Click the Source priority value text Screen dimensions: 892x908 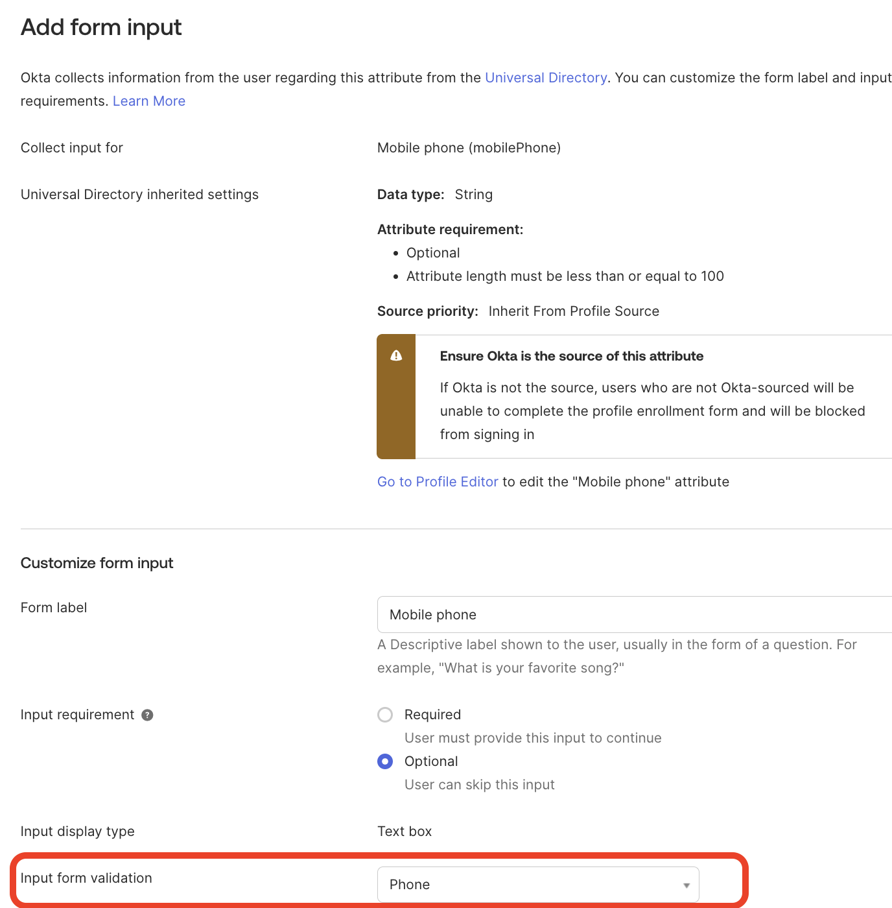click(x=573, y=311)
